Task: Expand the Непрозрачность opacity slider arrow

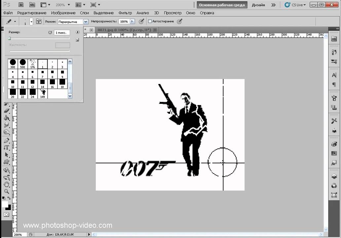Action: click(x=133, y=21)
